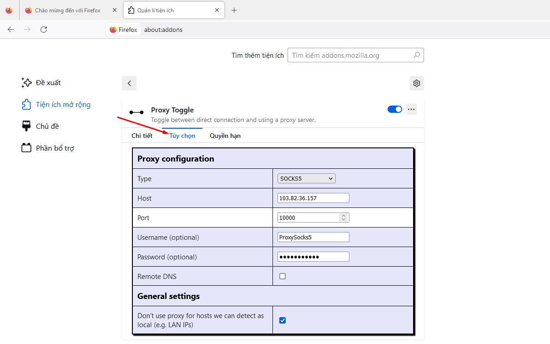
Task: Close the Quản lí tiện ích tab
Action: [x=217, y=10]
